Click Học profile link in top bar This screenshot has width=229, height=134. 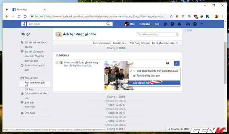point(130,24)
